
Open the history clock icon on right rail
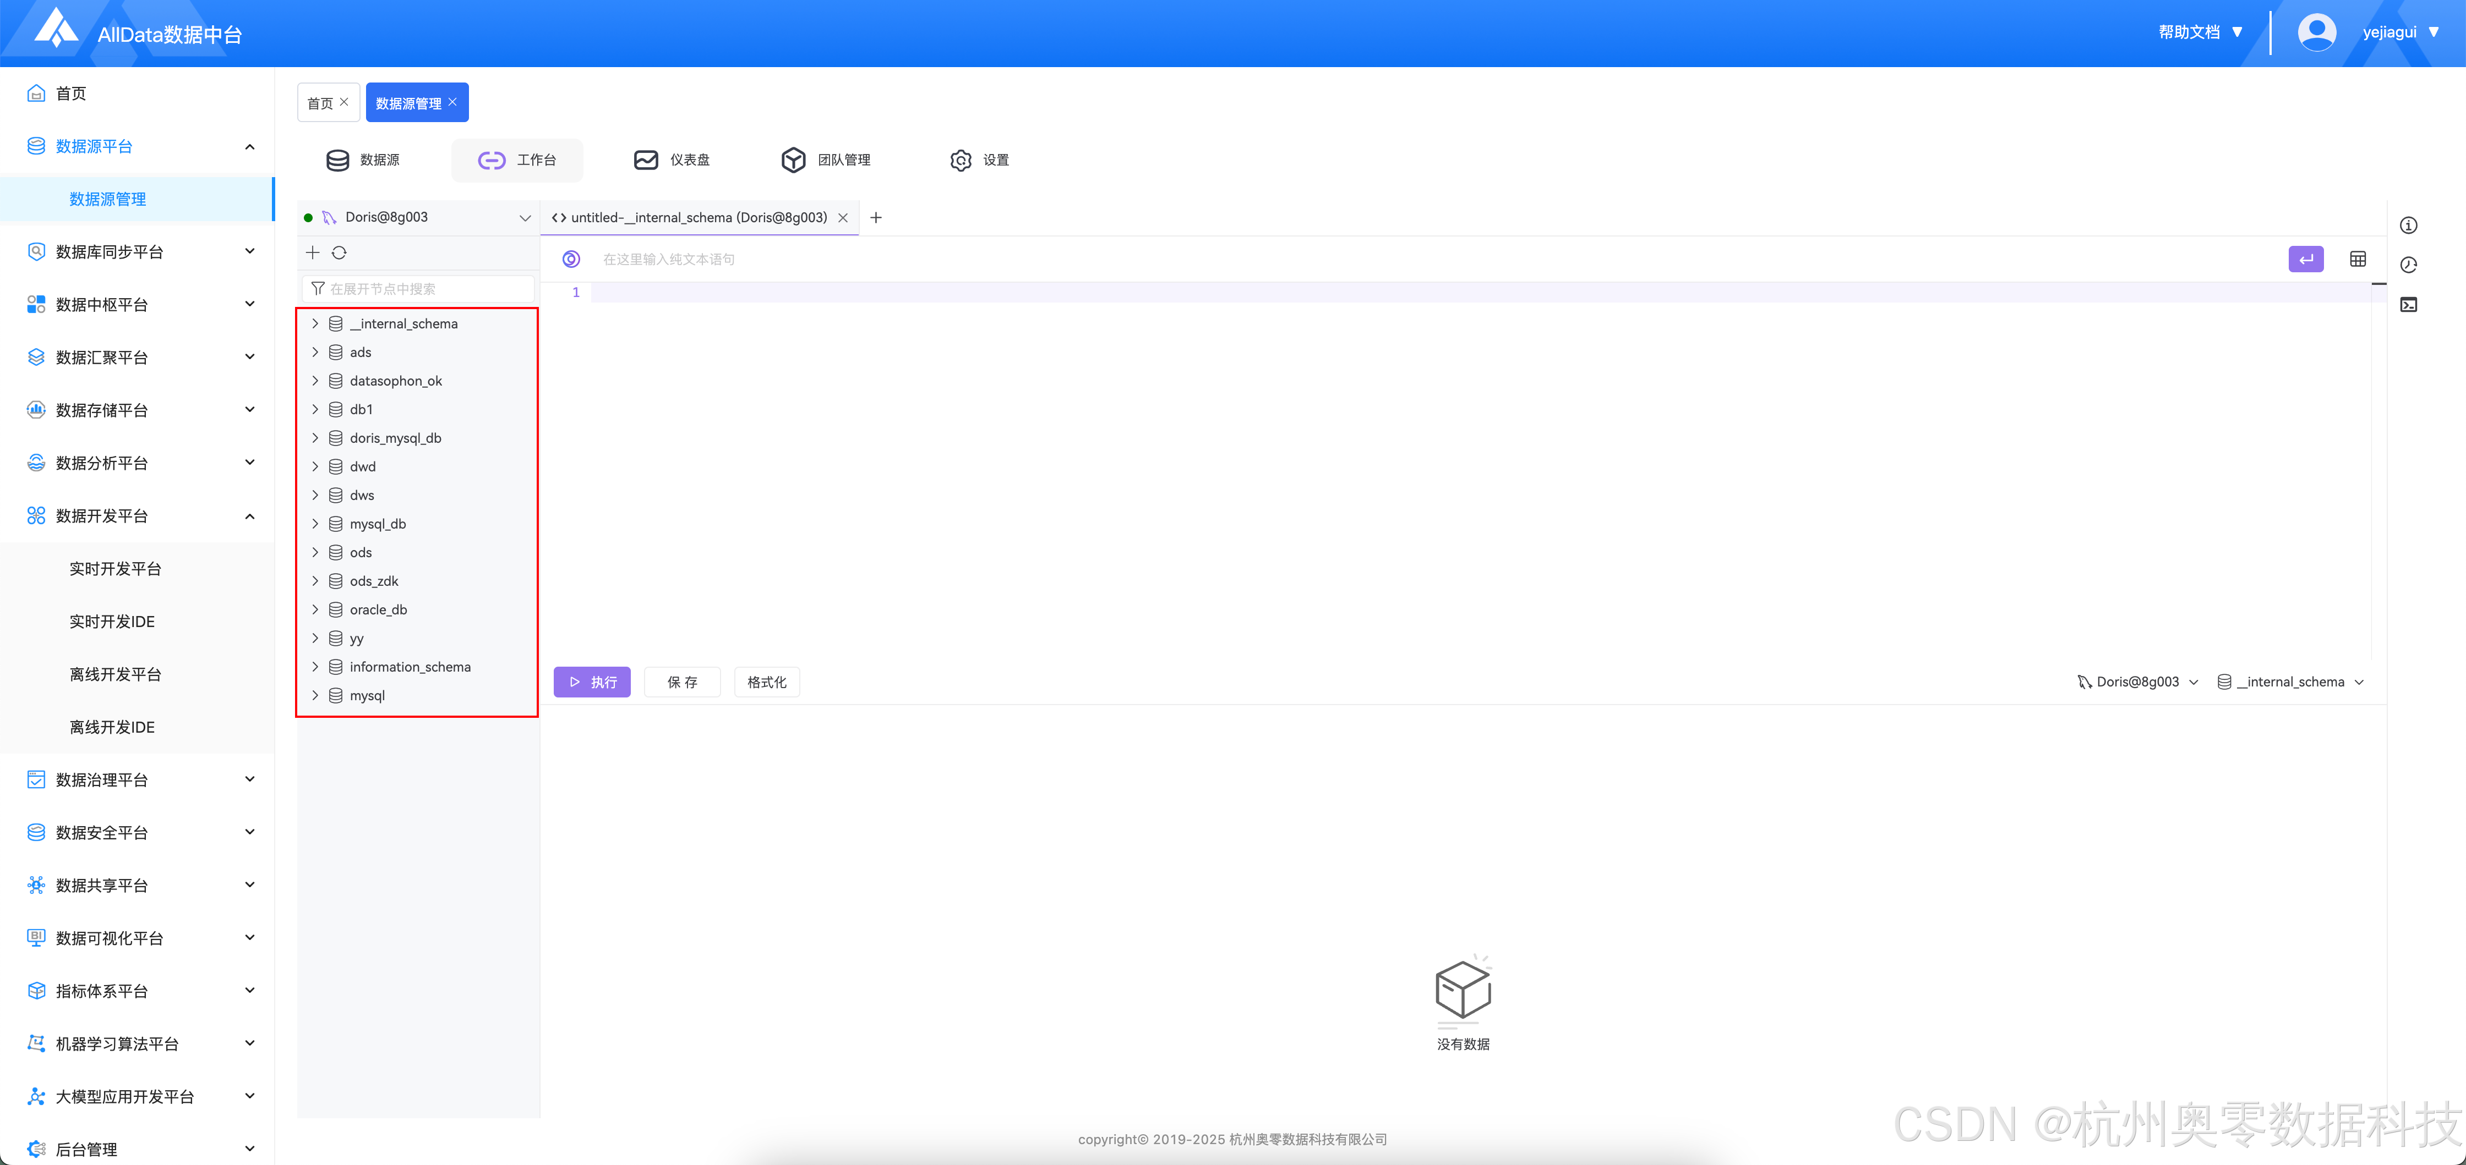(2409, 265)
